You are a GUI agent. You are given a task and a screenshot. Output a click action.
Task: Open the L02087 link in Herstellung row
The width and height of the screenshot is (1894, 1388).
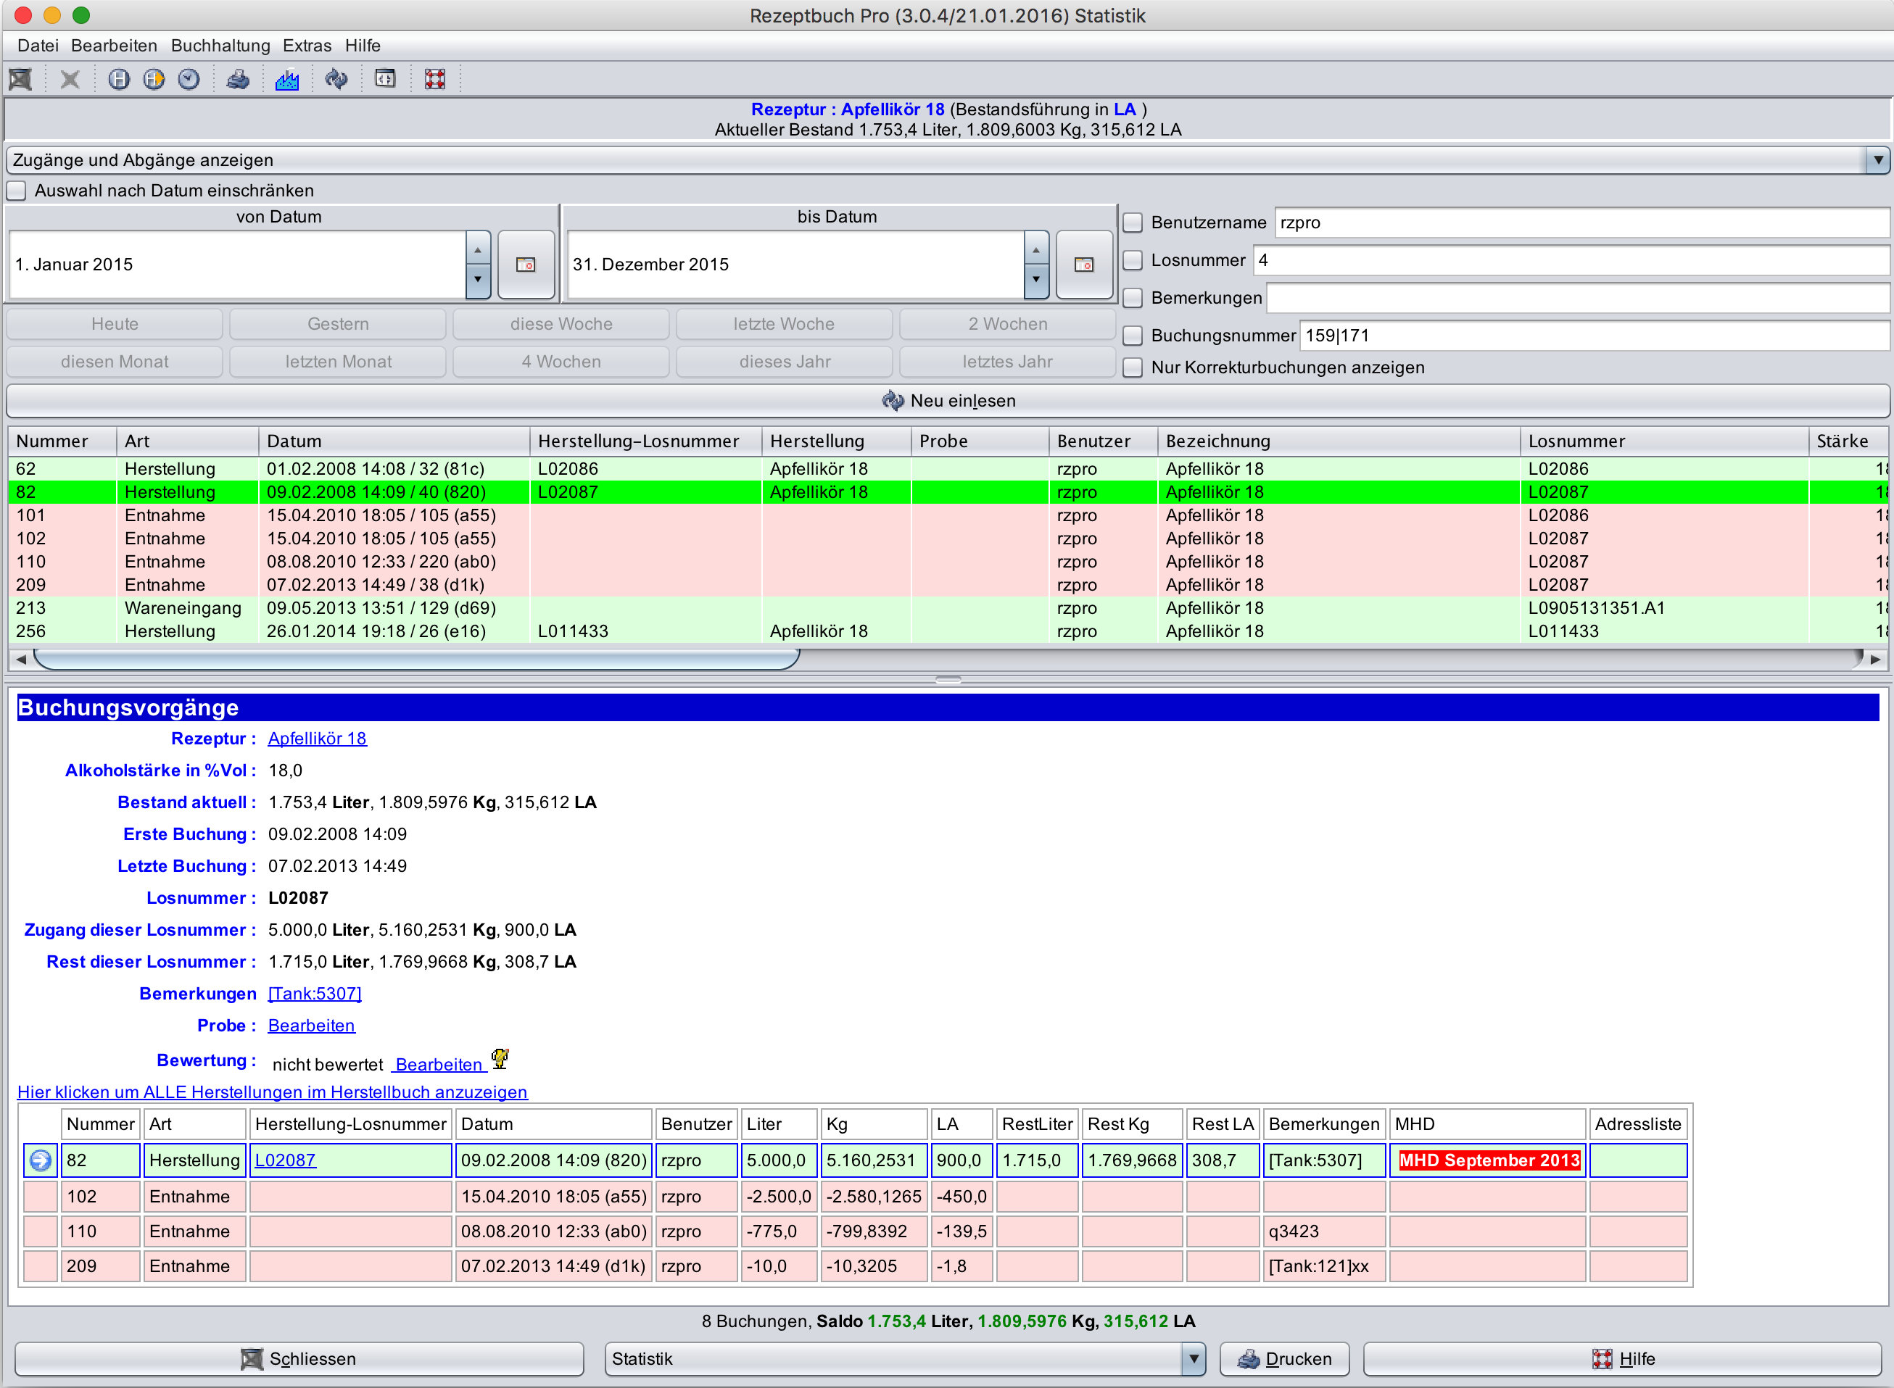(x=285, y=1160)
